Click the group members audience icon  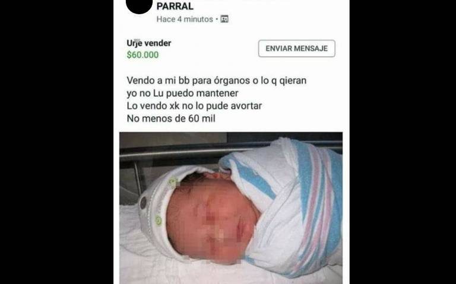[x=224, y=19]
